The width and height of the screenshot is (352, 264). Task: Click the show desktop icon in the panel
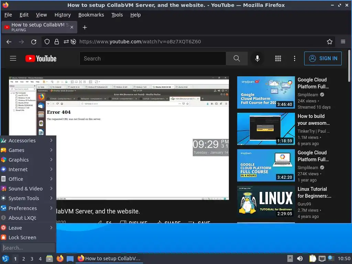coord(70,259)
